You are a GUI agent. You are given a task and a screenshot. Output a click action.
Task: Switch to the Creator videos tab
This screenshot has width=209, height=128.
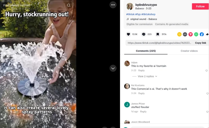click(x=189, y=51)
